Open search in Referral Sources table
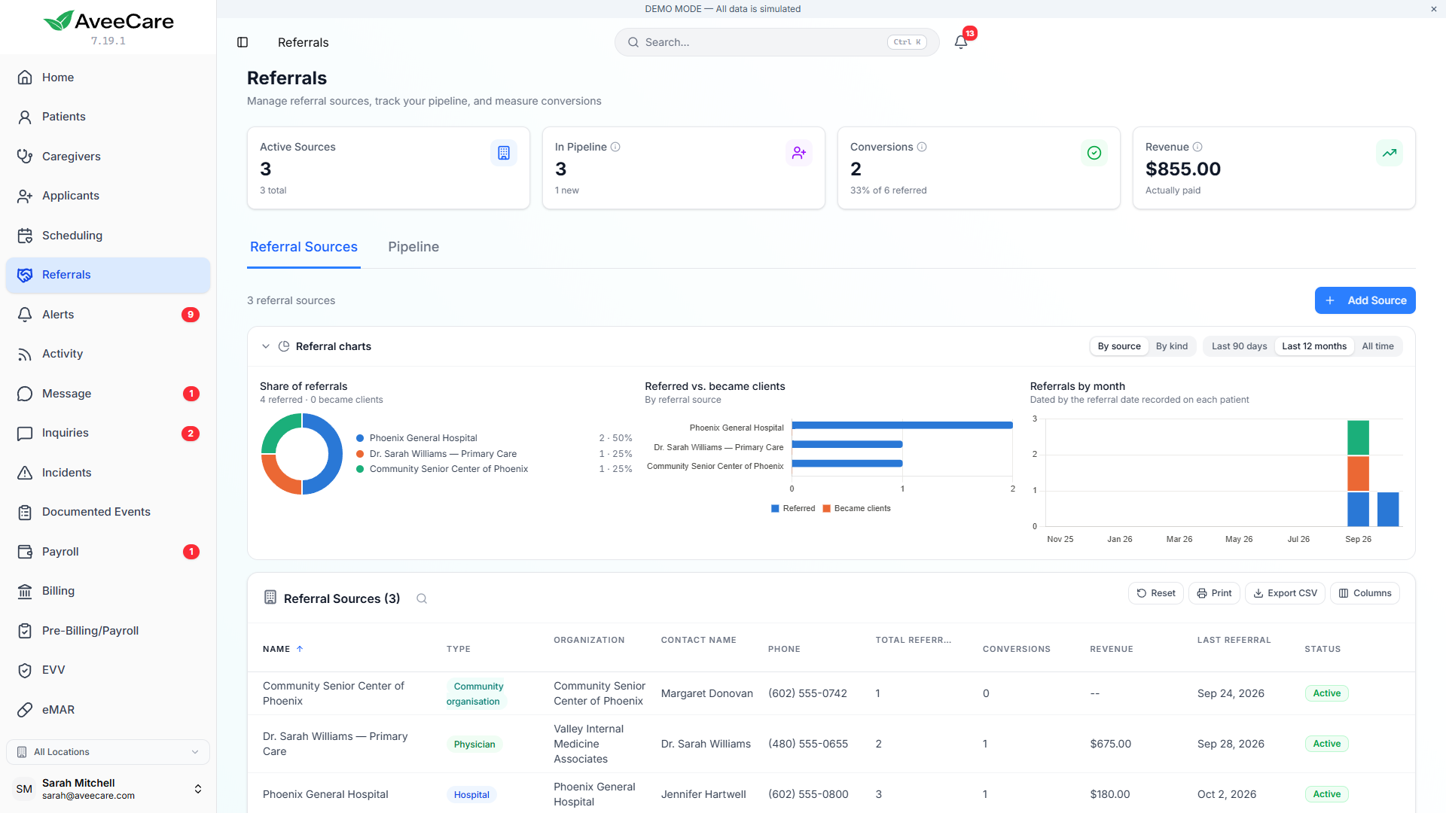 pos(422,598)
